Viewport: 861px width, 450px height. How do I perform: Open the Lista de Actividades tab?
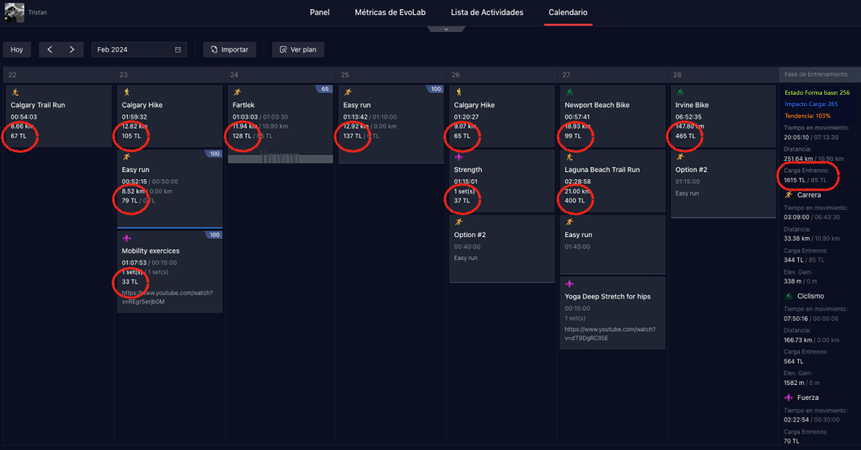coord(487,13)
